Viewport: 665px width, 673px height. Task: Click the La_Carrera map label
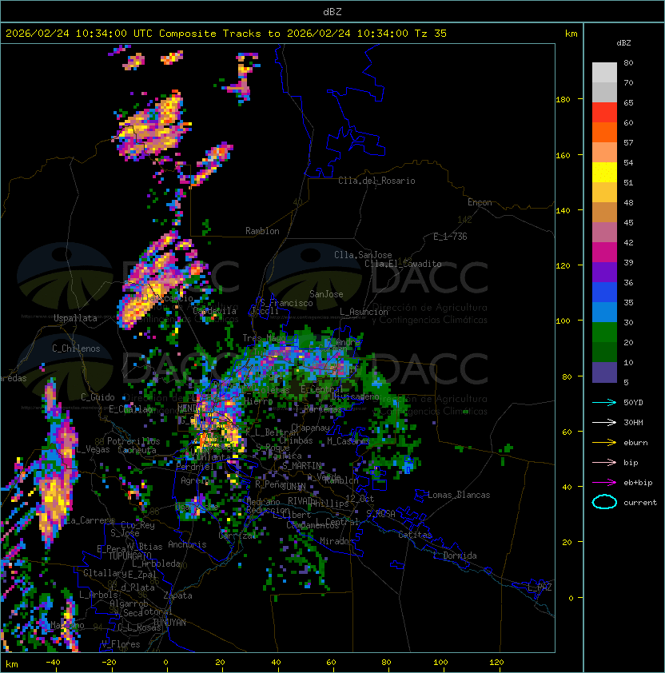pos(90,520)
